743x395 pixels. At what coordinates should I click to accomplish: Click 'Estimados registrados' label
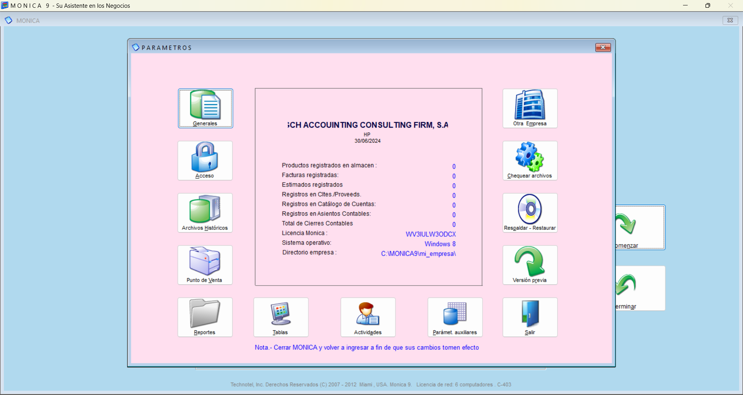312,185
